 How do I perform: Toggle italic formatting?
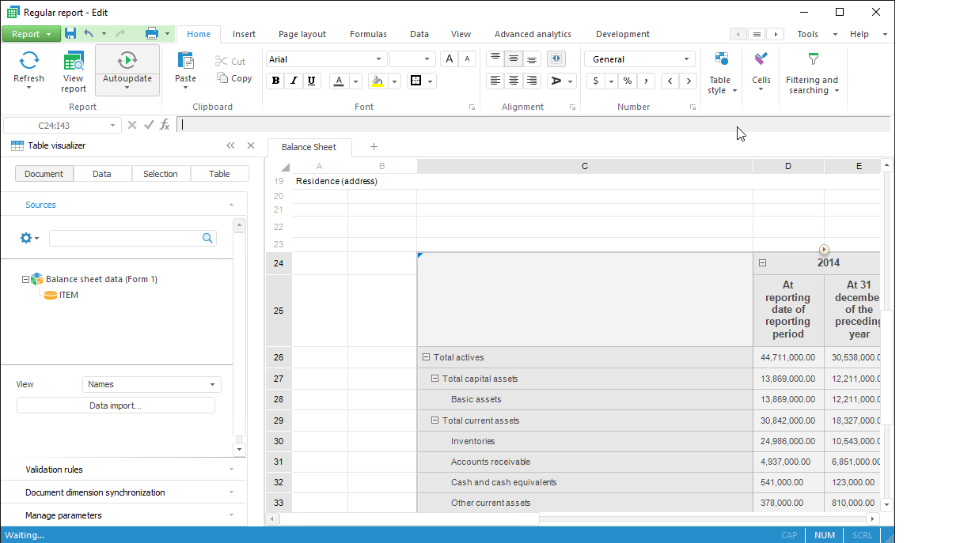(x=294, y=81)
